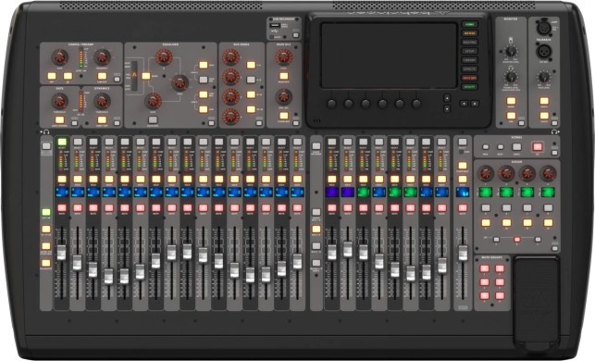Image resolution: width=595 pixels, height=361 pixels.
Task: Click the Ext Mic XLR socket in Talkback
Action: pos(543,51)
